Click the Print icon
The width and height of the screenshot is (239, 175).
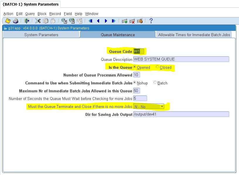tap(16, 21)
